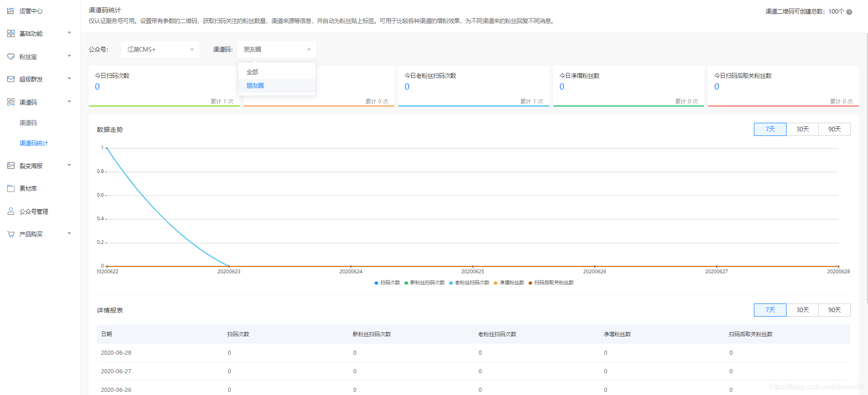
Task: Click the 今日净增粉丝数 stat card
Action: (628, 86)
